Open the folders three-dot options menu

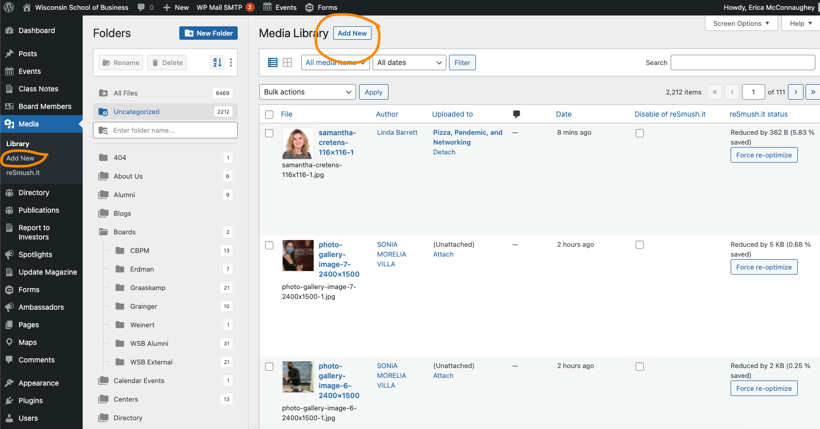231,62
